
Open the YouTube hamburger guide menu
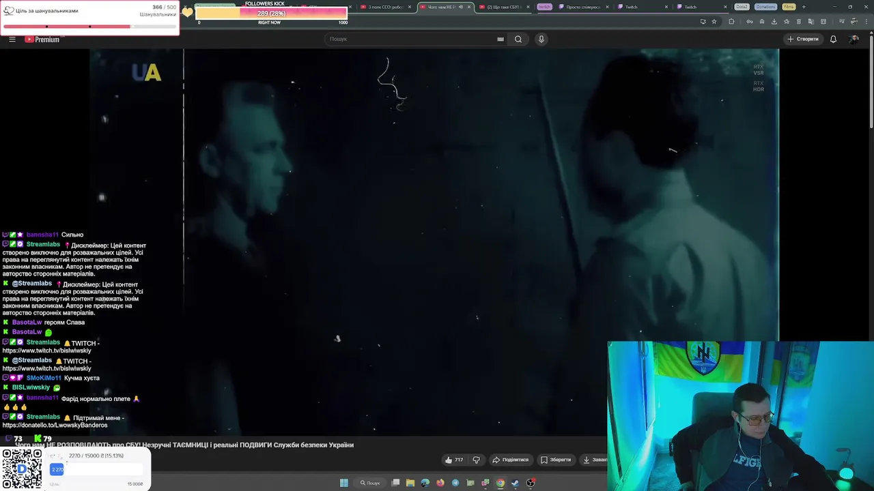point(12,39)
